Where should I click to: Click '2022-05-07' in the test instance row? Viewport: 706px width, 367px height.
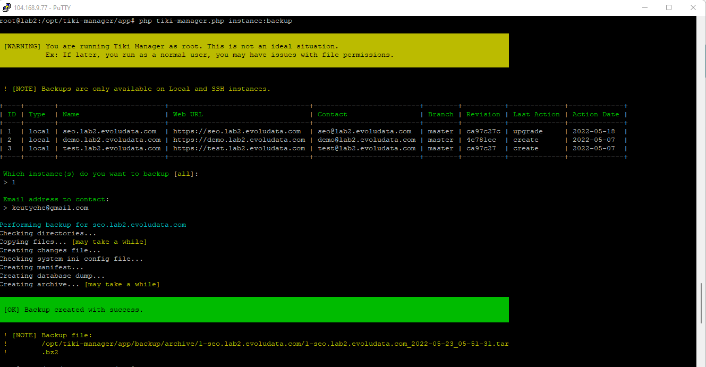[594, 148]
